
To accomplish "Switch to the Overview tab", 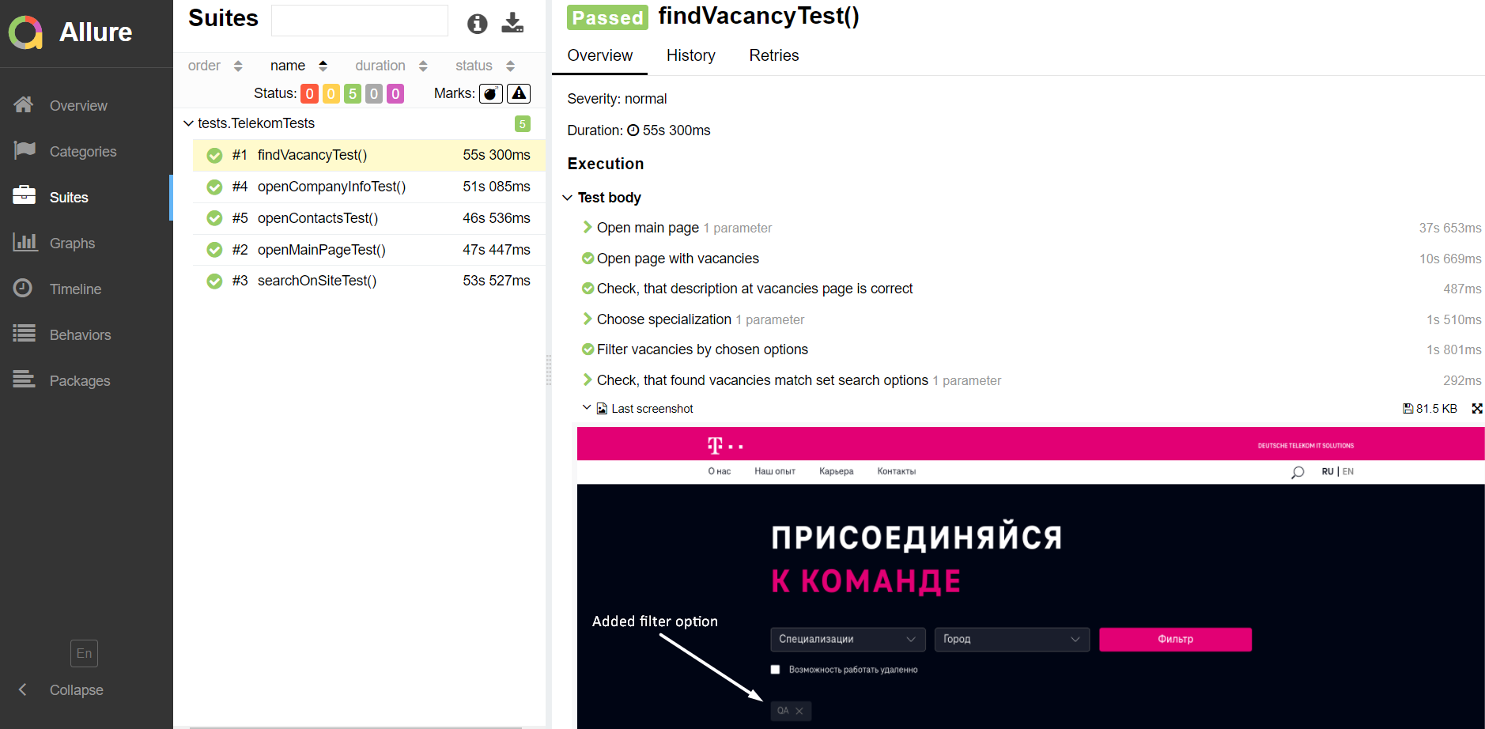I will coord(599,55).
